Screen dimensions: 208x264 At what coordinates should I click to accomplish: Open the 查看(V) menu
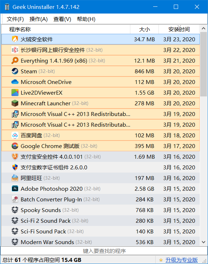pyautogui.click(x=62, y=19)
